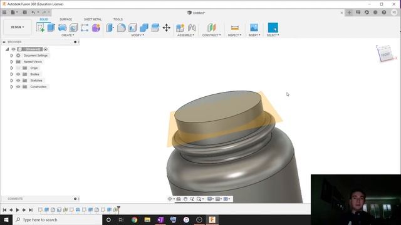The width and height of the screenshot is (401, 225).
Task: Expand the Document Settings node
Action: point(11,56)
